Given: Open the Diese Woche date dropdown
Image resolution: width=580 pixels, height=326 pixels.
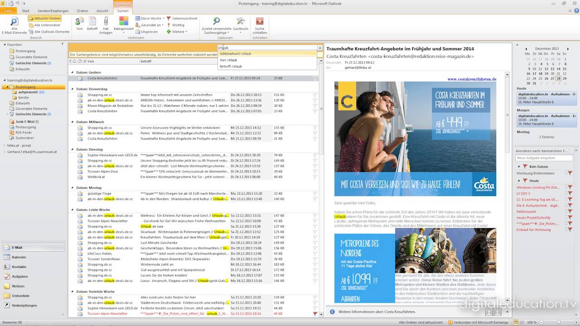Looking at the screenshot, I should 150,19.
